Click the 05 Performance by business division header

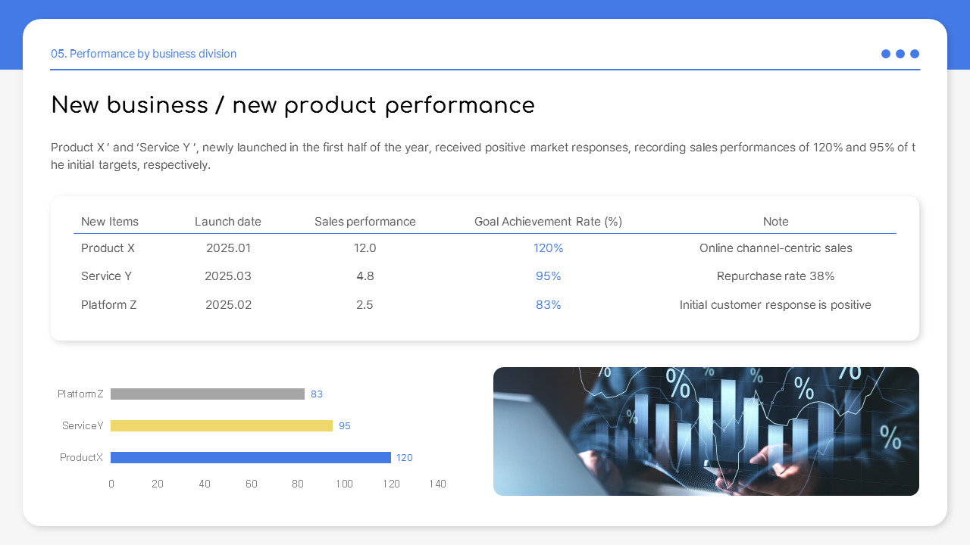pyautogui.click(x=143, y=54)
